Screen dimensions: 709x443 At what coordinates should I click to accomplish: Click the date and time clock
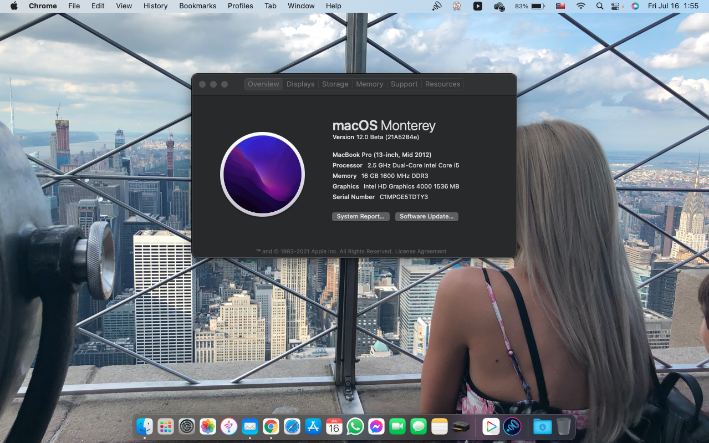coord(673,6)
